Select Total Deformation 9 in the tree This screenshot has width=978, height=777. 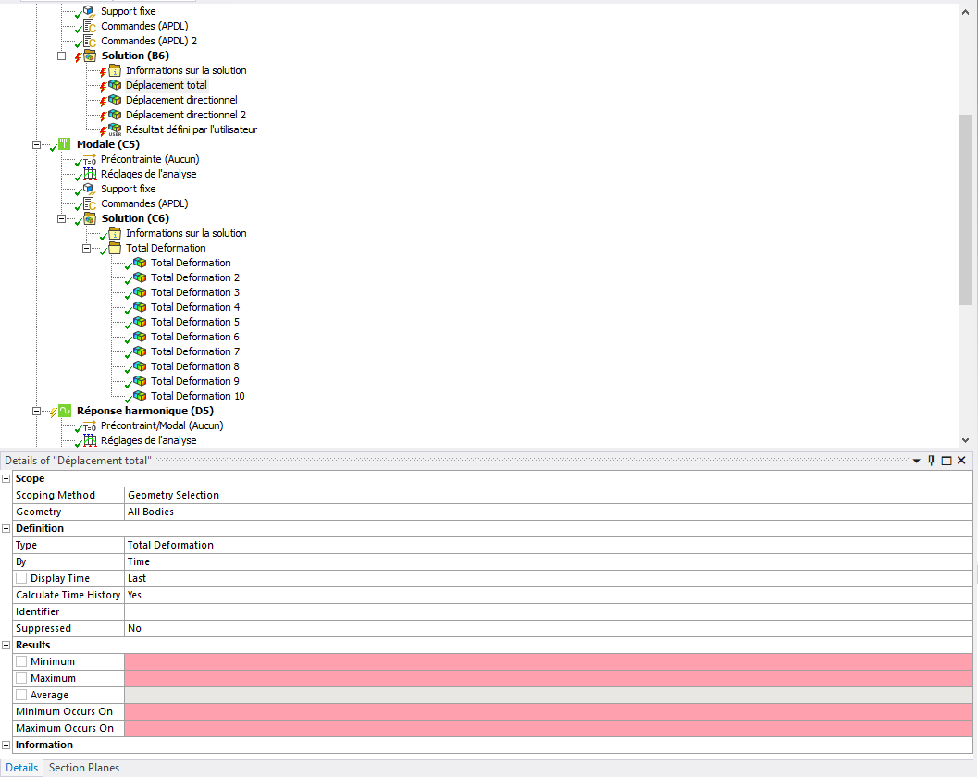[195, 381]
